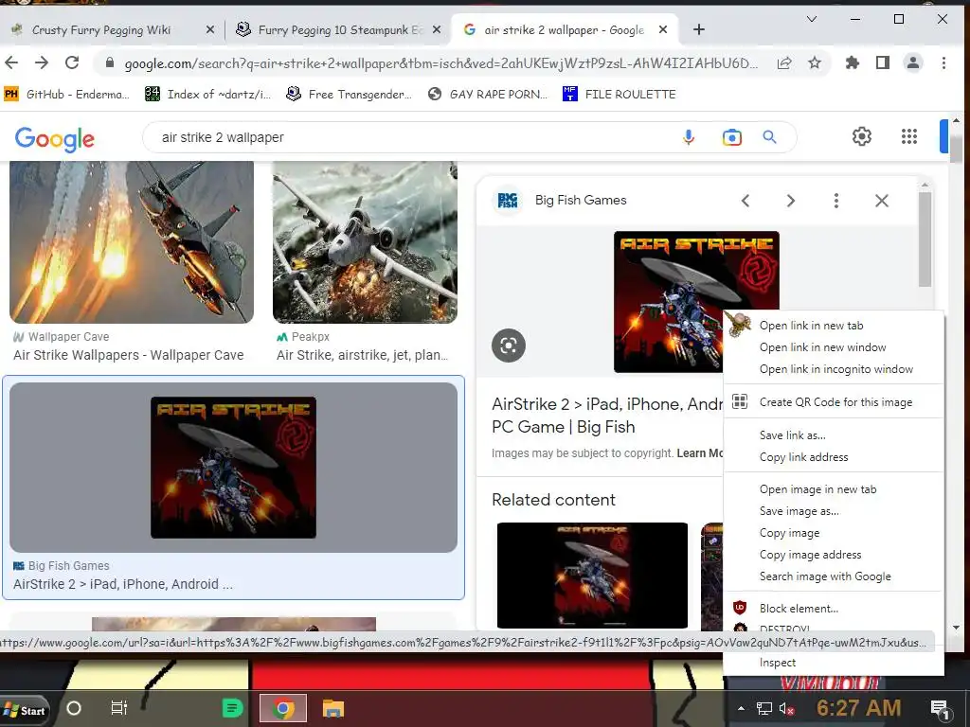970x727 pixels.
Task: Open Task View on the taskbar
Action: pos(118,708)
